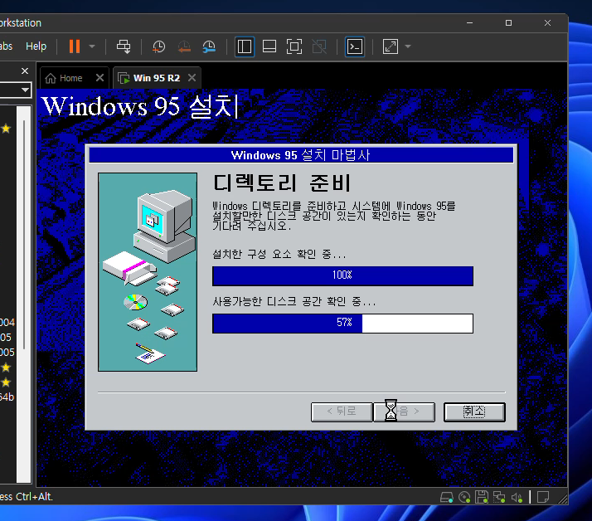The height and width of the screenshot is (521, 592).
Task: Click the setup wizard computer illustration
Action: 148,272
